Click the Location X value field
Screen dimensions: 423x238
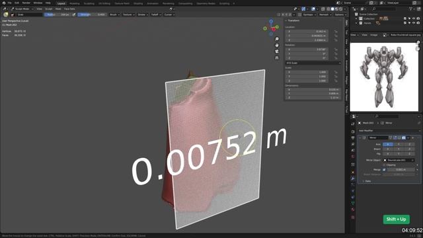(307, 31)
